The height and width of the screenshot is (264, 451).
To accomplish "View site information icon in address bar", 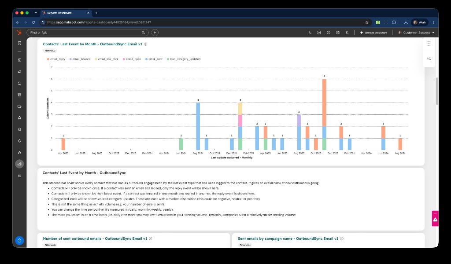I will (x=43, y=22).
